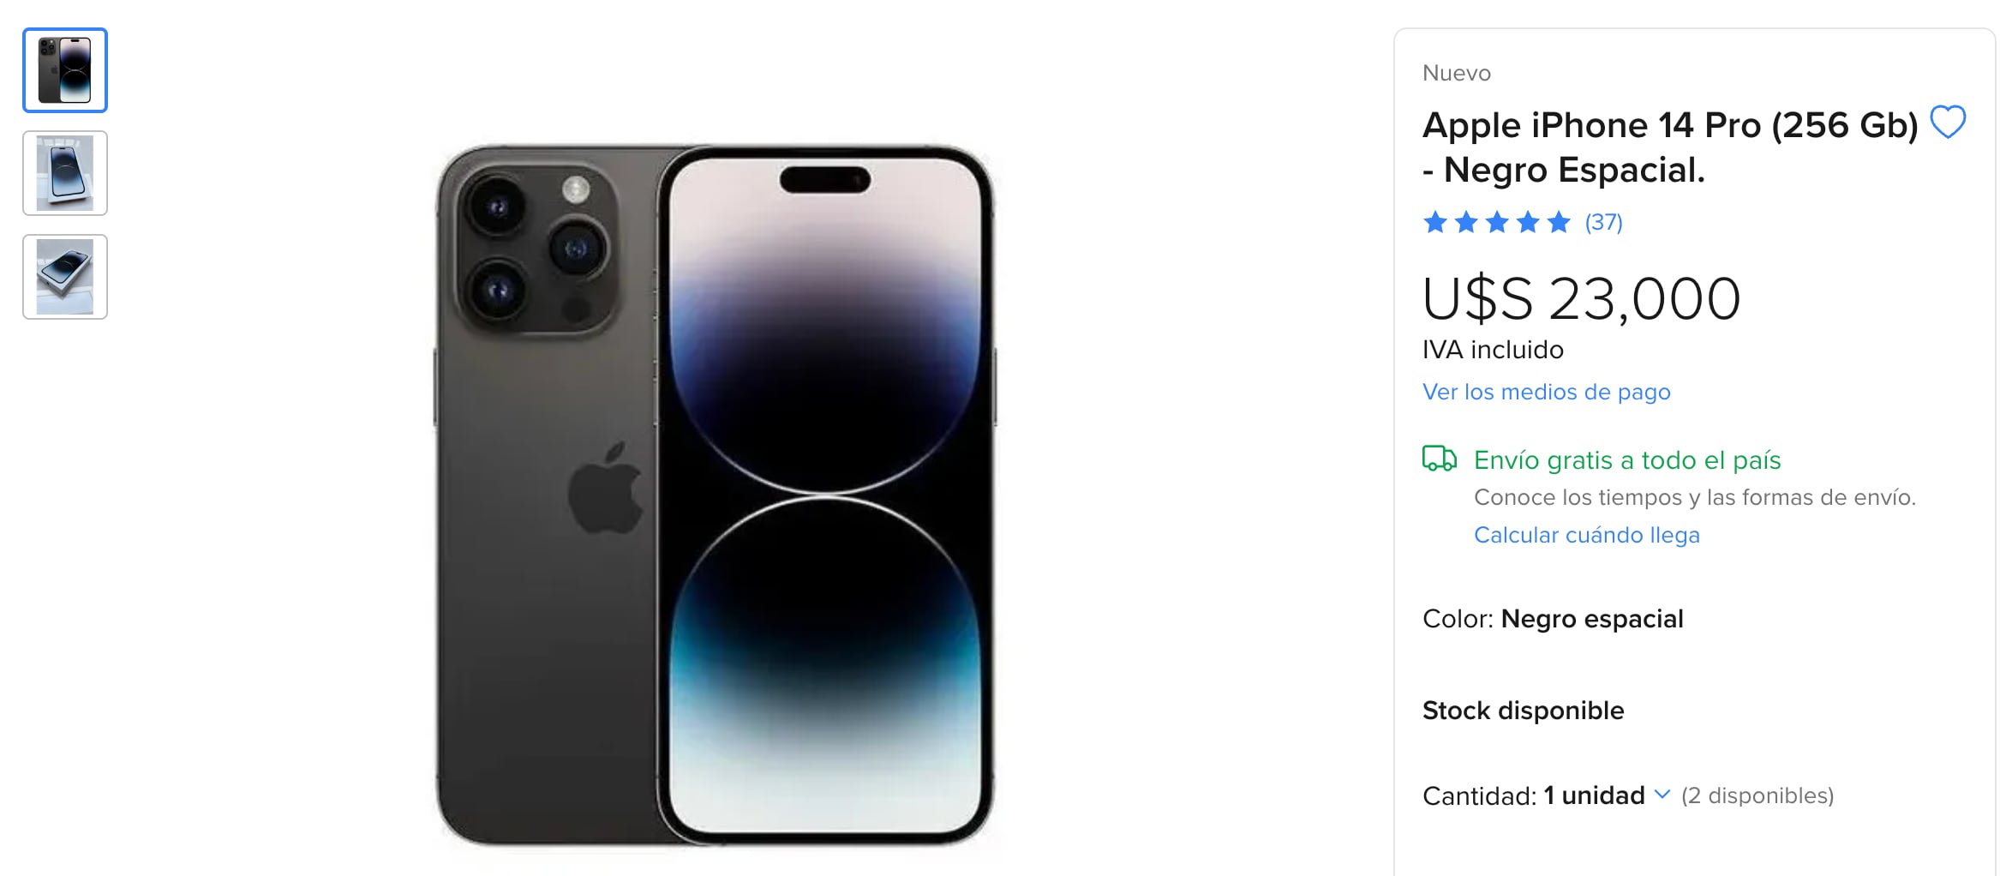2000x876 pixels.
Task: Click the 'Stock disponible' label
Action: [x=1523, y=711]
